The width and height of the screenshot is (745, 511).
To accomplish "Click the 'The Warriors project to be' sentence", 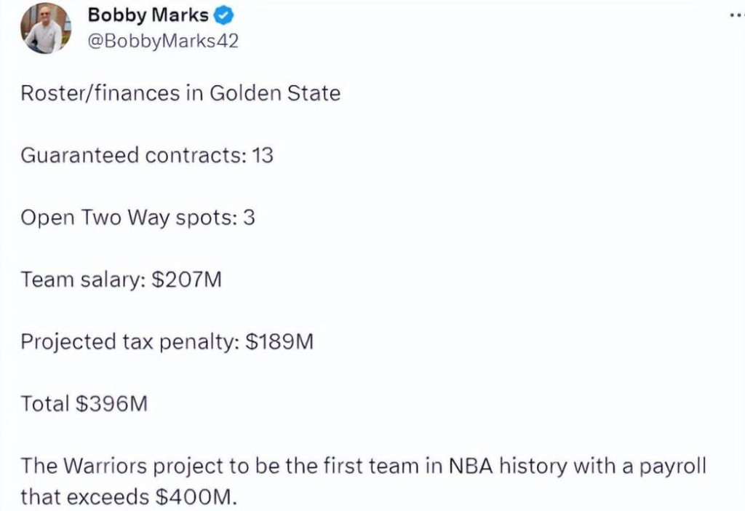I will coord(364,481).
